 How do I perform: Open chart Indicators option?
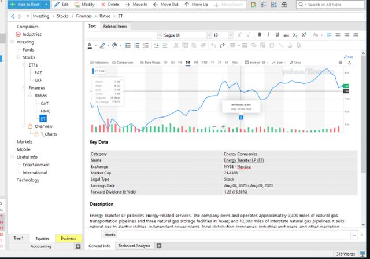pyautogui.click(x=99, y=63)
